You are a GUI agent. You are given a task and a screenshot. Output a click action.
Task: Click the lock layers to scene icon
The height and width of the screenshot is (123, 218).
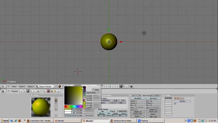coord(121,86)
